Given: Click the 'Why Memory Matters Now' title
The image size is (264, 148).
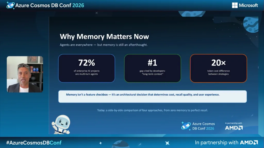Looking at the screenshot, I should (104, 36).
